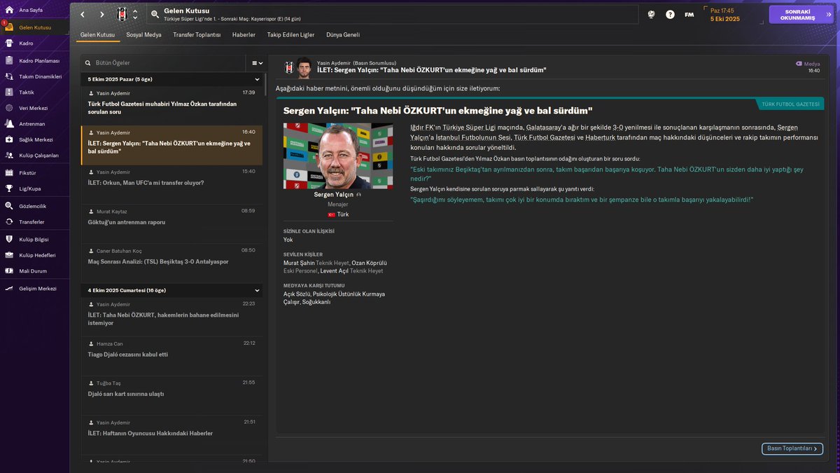The height and width of the screenshot is (473, 840).
Task: Open the Taktik screen
Action: (35, 92)
